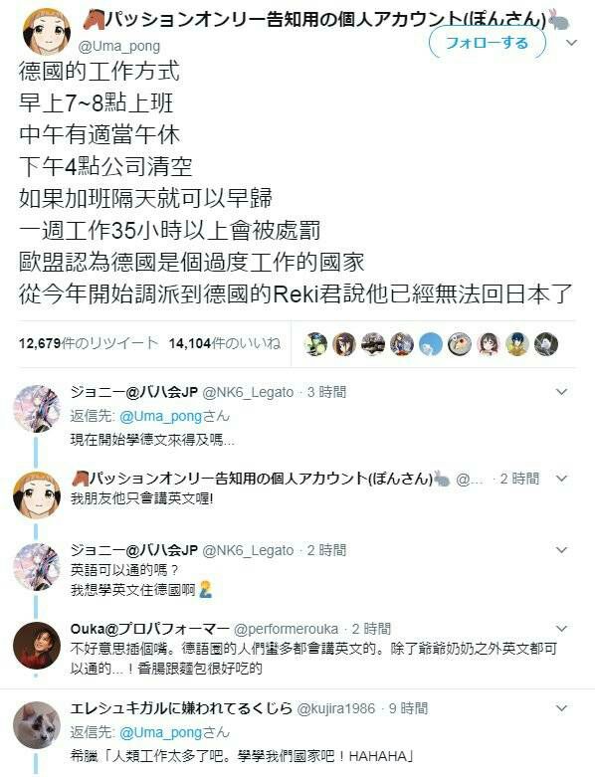Click last dark liker avatar in row
This screenshot has height=777, width=595.
tap(546, 344)
